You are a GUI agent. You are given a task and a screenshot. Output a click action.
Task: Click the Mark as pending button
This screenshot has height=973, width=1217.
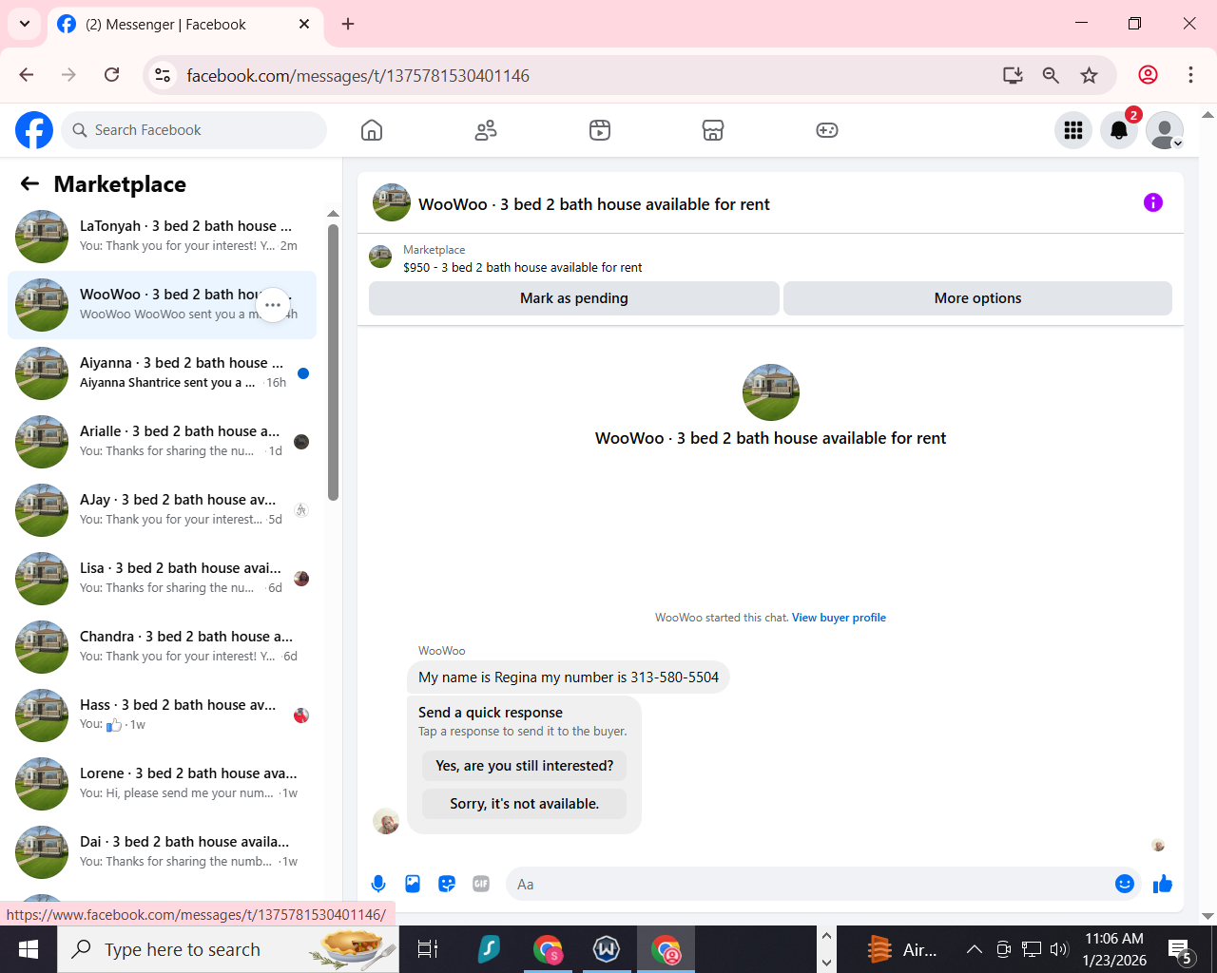(x=574, y=298)
